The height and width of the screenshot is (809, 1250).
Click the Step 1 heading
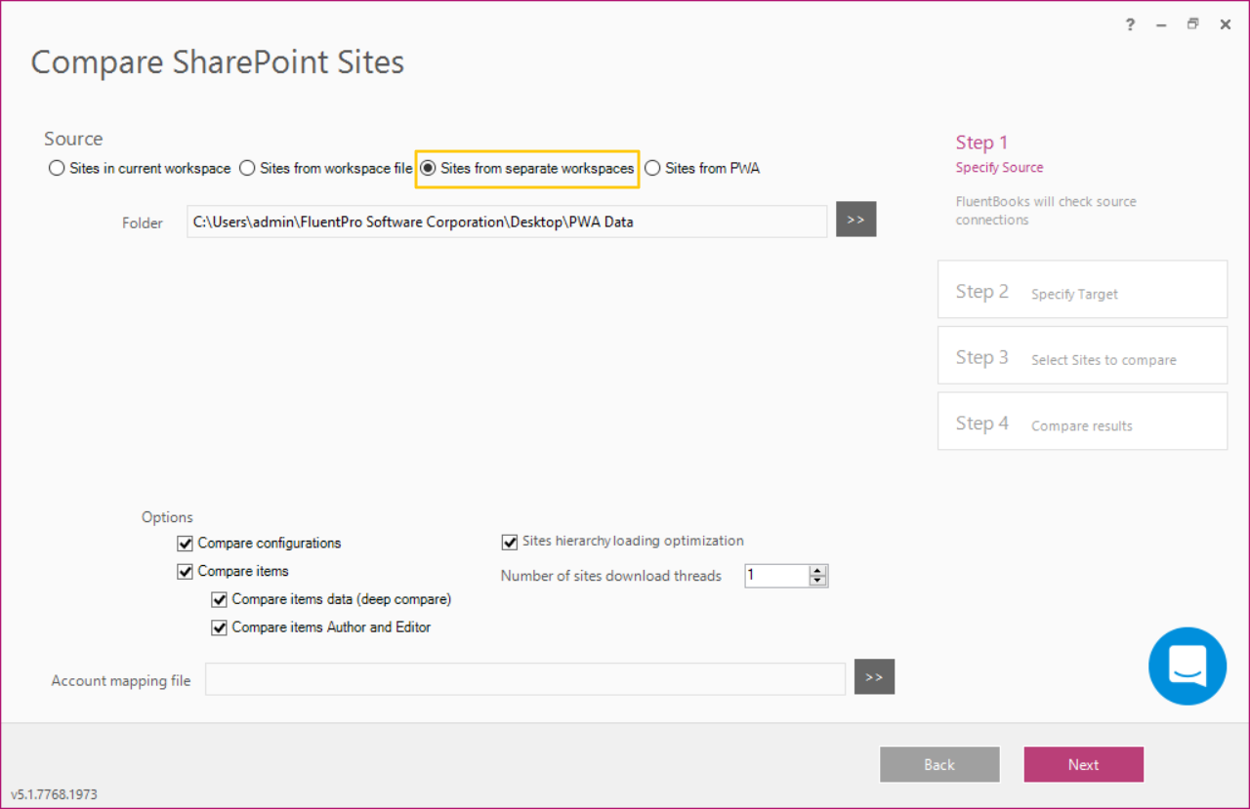click(x=981, y=142)
